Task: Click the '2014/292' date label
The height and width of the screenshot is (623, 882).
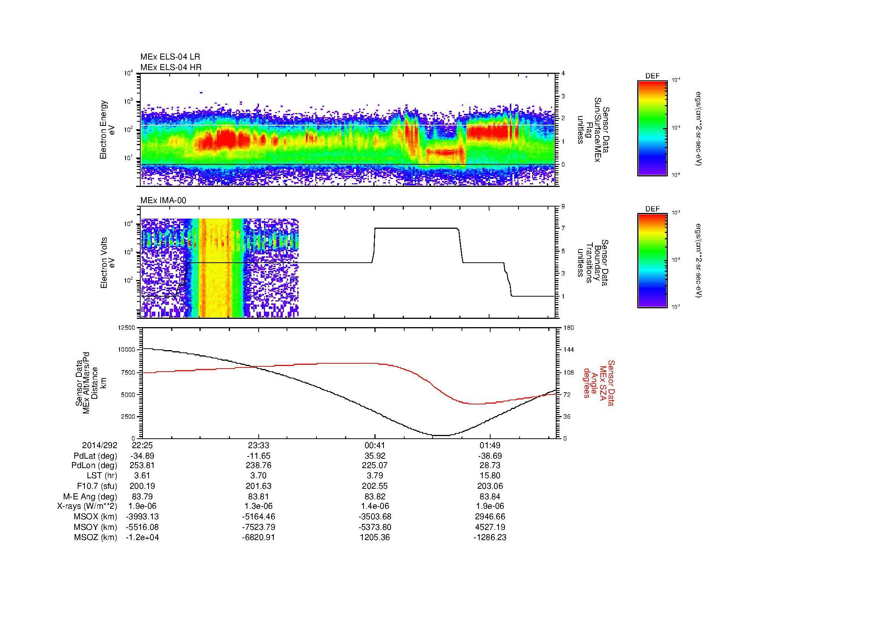Action: point(100,445)
